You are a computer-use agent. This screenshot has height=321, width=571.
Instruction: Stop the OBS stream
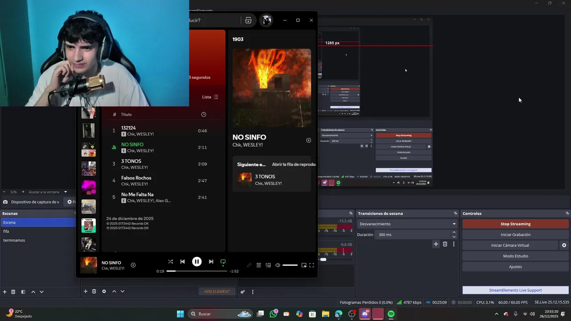click(x=515, y=224)
